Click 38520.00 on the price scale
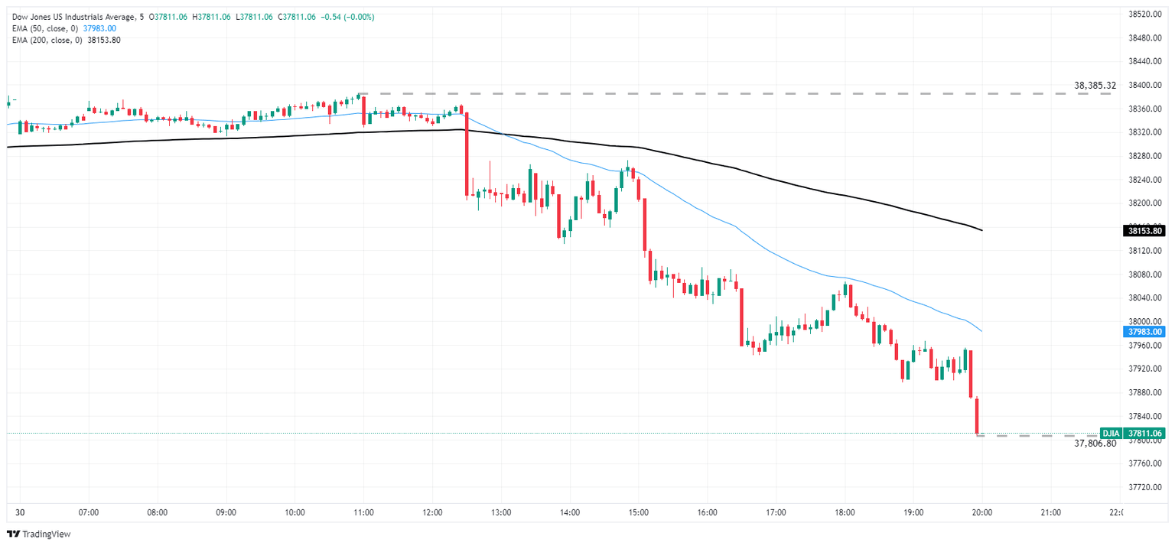Screen dimensions: 1175x546 pyautogui.click(x=1145, y=15)
